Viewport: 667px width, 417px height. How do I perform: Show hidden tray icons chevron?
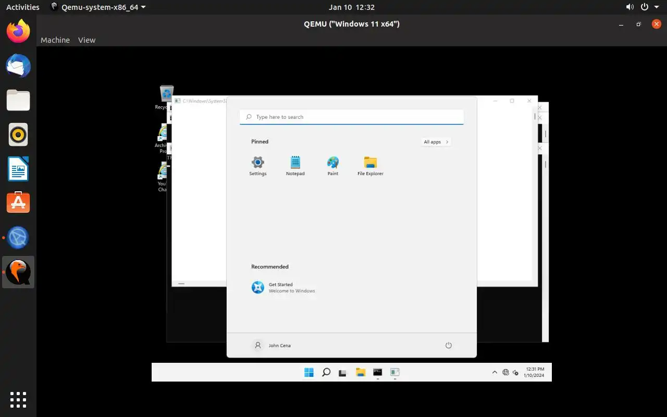click(495, 372)
